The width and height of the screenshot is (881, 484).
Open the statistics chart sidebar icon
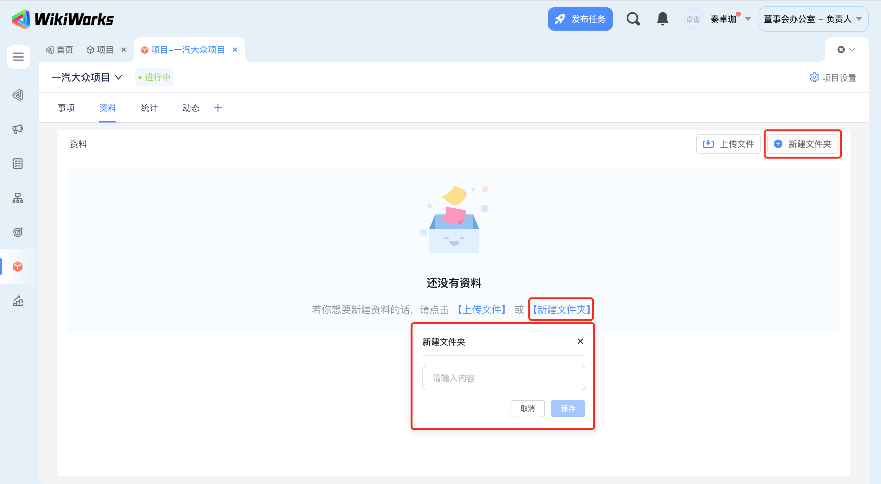[x=18, y=301]
